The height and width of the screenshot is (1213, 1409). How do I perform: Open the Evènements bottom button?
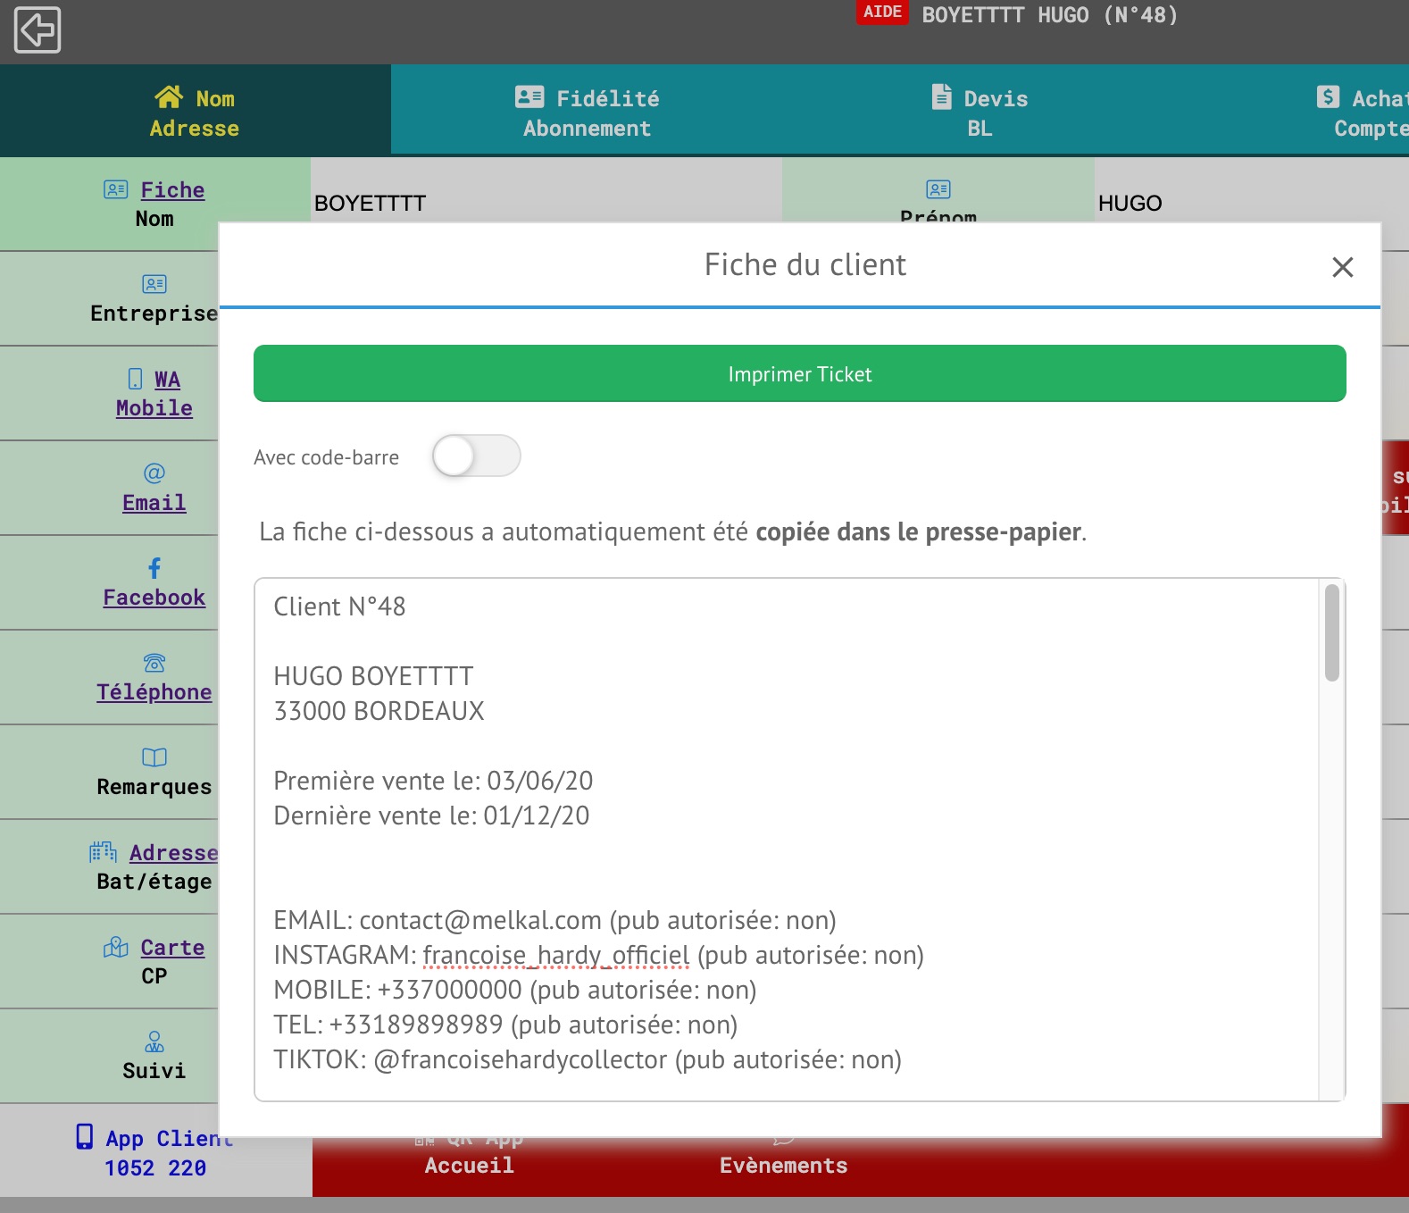[x=783, y=1165]
